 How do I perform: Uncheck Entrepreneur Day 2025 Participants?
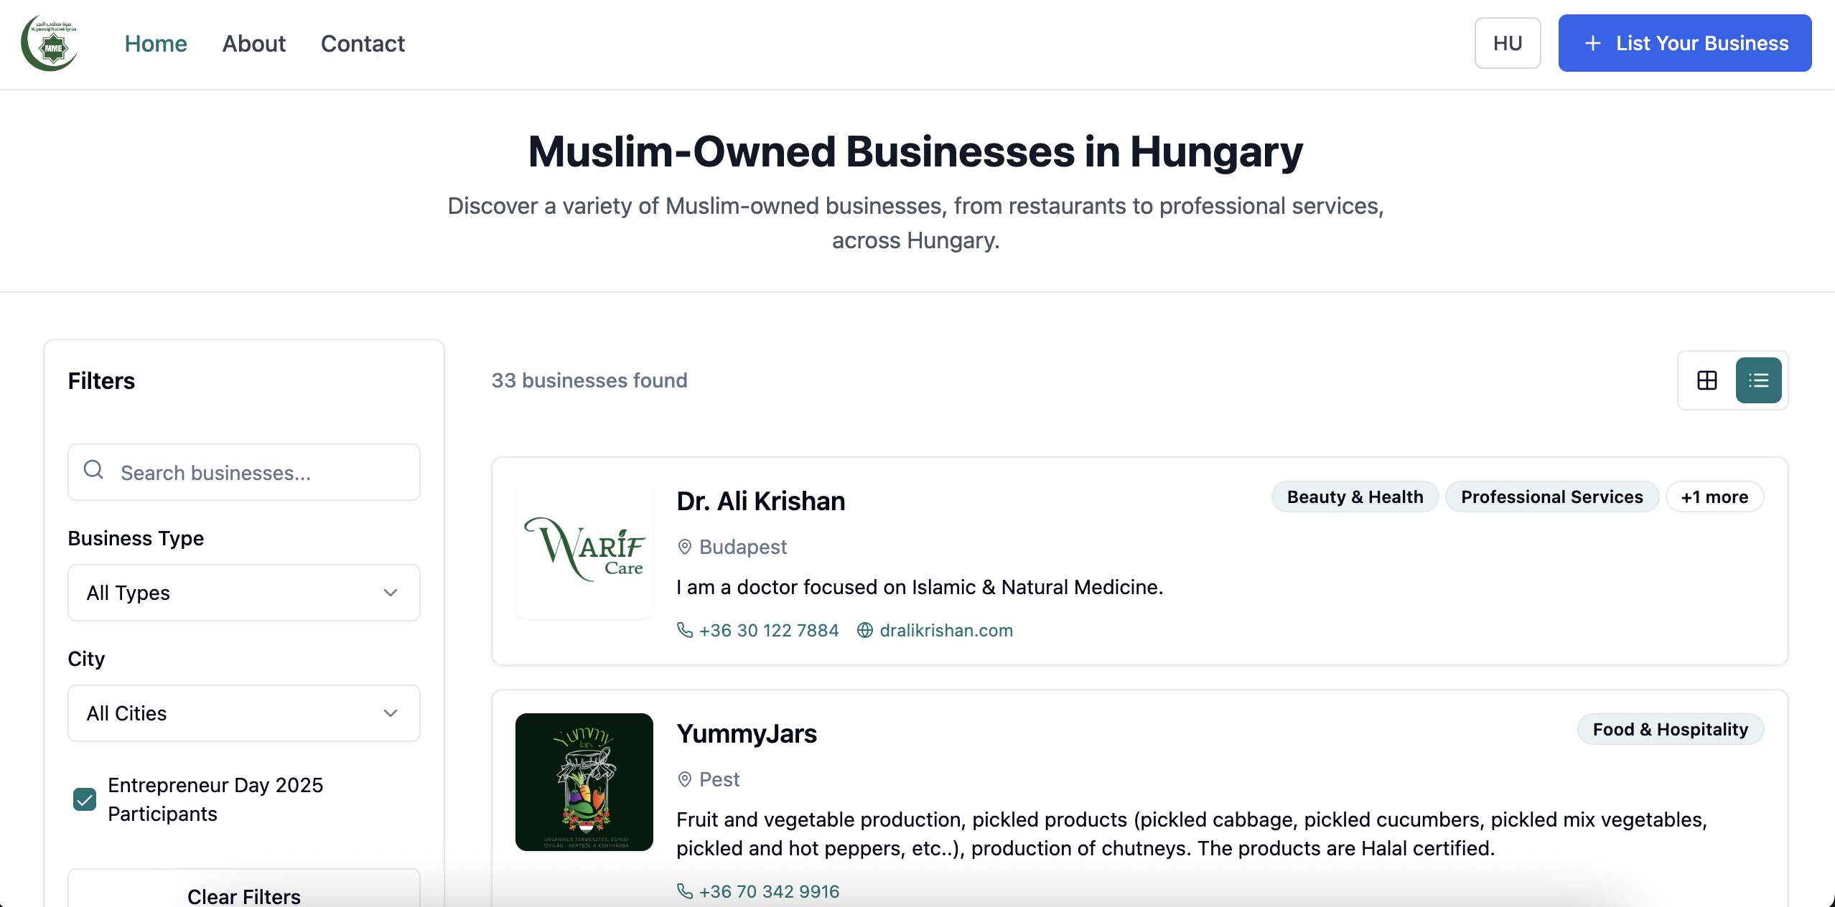point(84,799)
